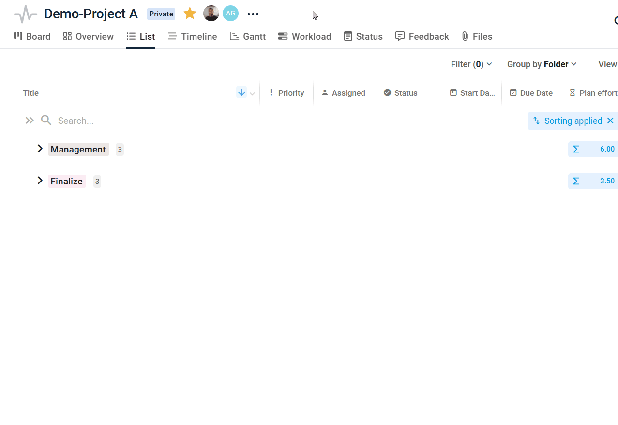The width and height of the screenshot is (618, 425).
Task: Click the gold favorite star icon
Action: 190,14
